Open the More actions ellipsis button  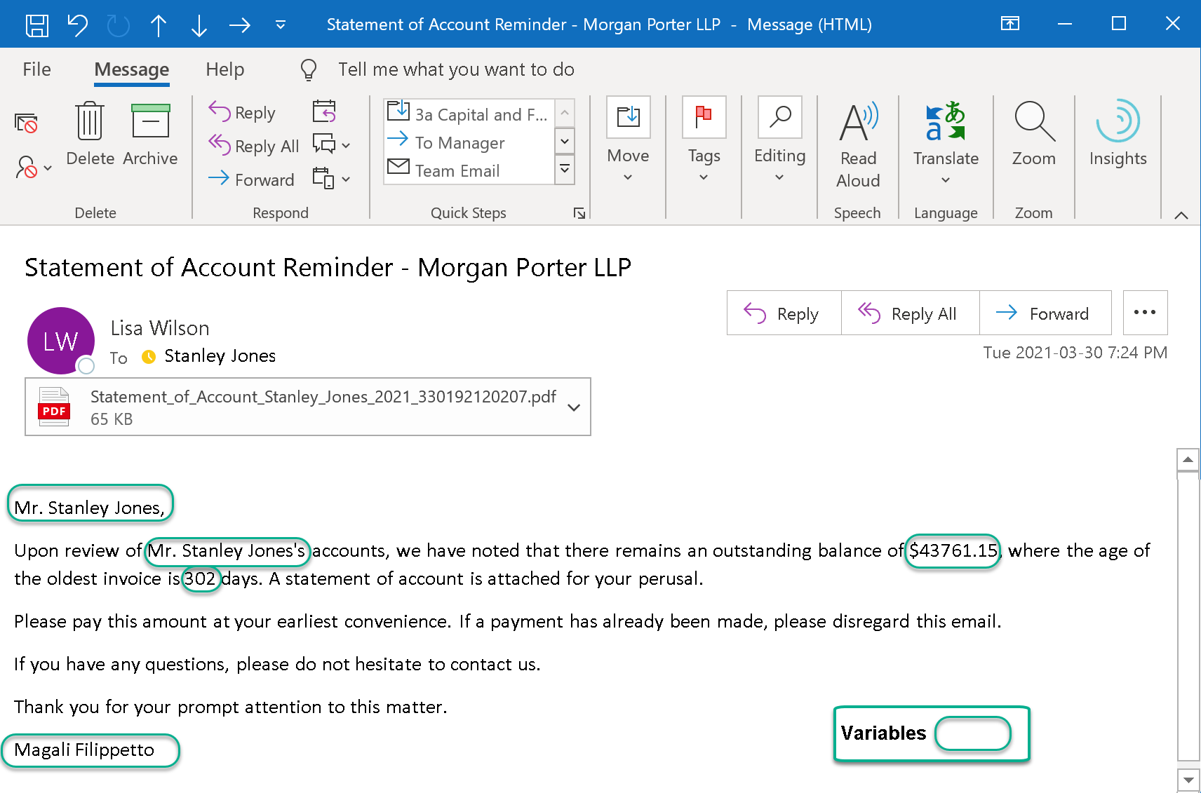1145,313
